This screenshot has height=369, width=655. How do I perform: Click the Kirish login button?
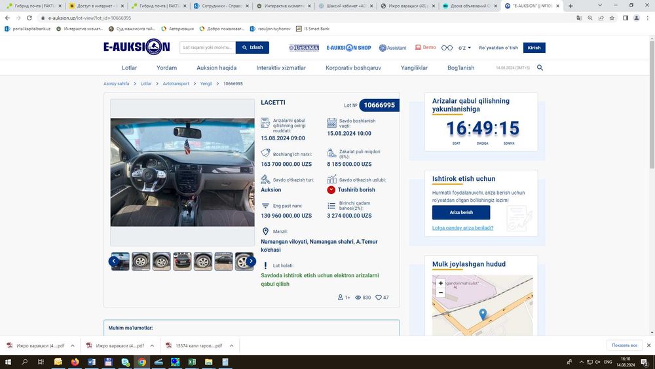pyautogui.click(x=534, y=48)
